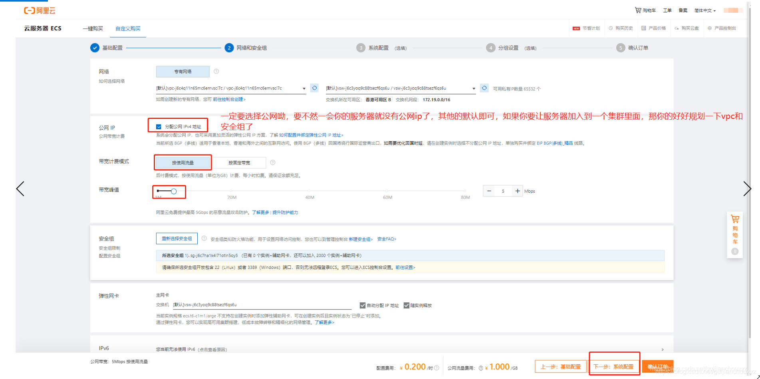Click 下一步: 系统配置 button
The width and height of the screenshot is (760, 379).
pyautogui.click(x=613, y=367)
